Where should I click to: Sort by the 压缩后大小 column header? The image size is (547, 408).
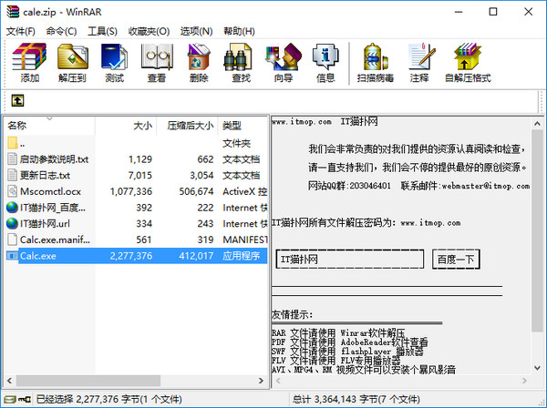coord(187,126)
